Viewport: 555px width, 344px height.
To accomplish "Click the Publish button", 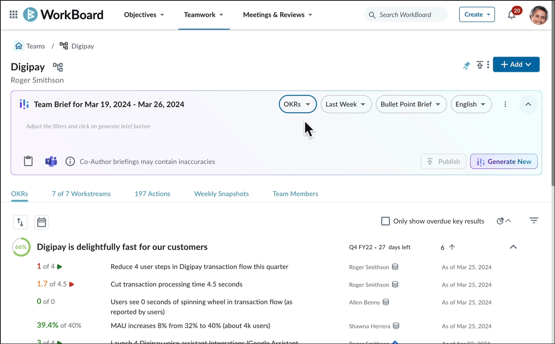I will (x=443, y=162).
